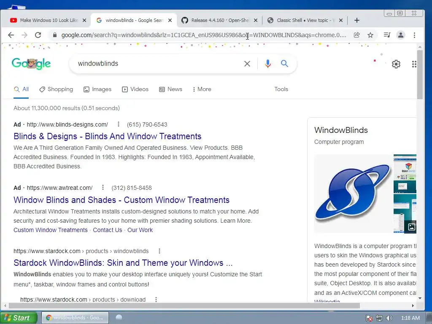This screenshot has width=432, height=324.
Task: Open the Custom Window Treatments sitelink
Action: (x=51, y=230)
